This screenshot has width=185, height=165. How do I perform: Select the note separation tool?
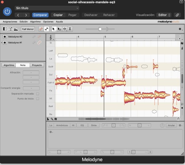[70, 29]
